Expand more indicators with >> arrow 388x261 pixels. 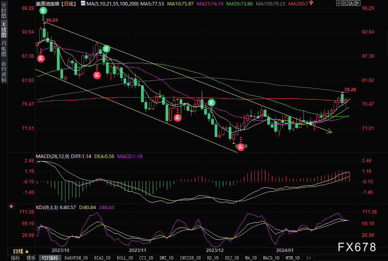tap(308, 258)
